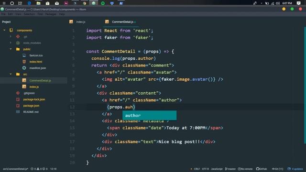The width and height of the screenshot is (306, 172).
Task: Open package.json in tree view
Action: click(31, 106)
